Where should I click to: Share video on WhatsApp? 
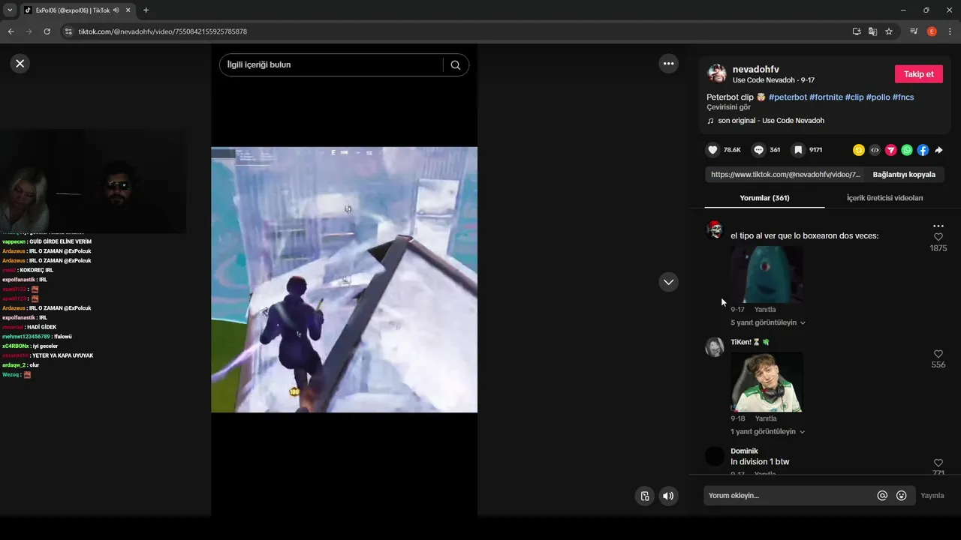coord(907,150)
